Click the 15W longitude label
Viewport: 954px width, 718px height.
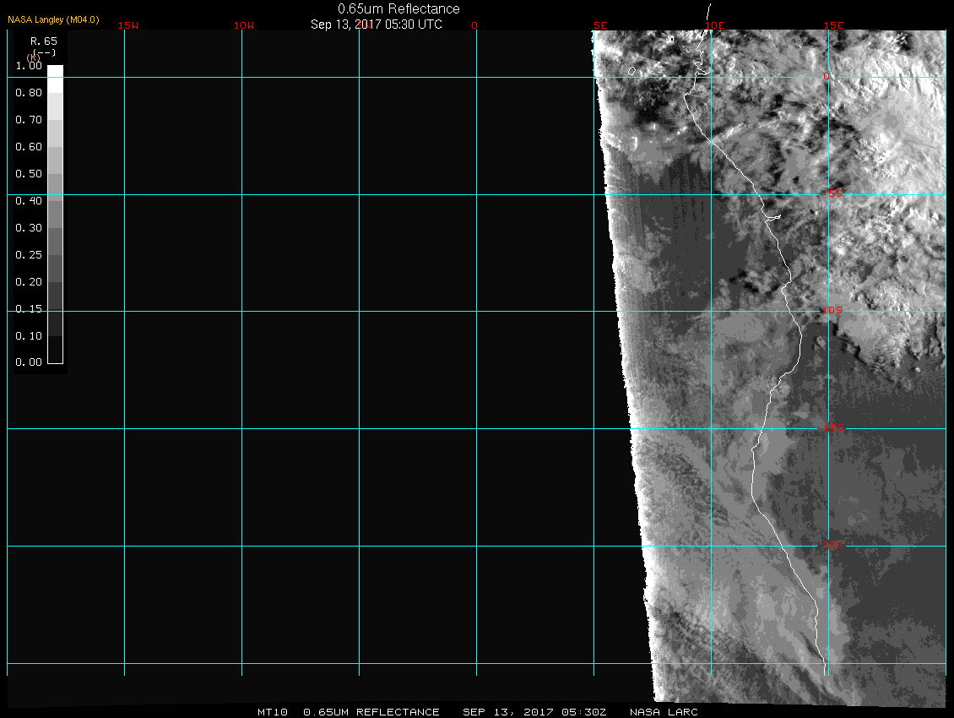click(x=128, y=25)
